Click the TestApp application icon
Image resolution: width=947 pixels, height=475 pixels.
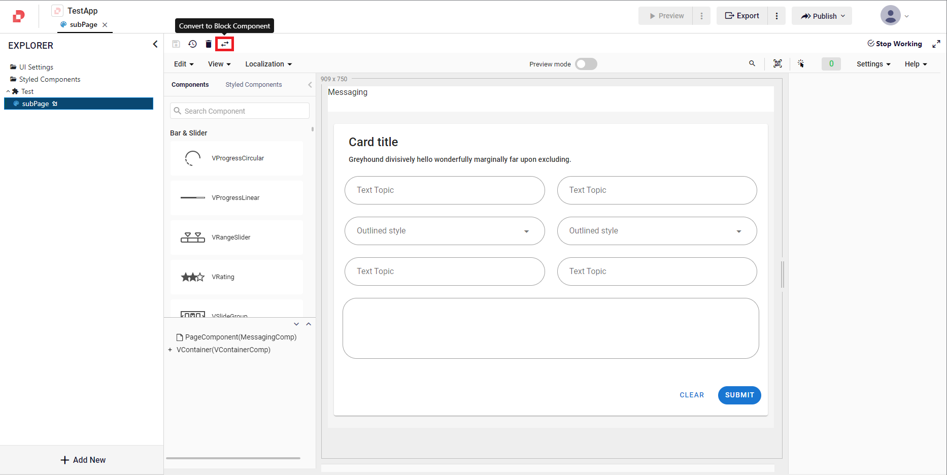tap(57, 11)
